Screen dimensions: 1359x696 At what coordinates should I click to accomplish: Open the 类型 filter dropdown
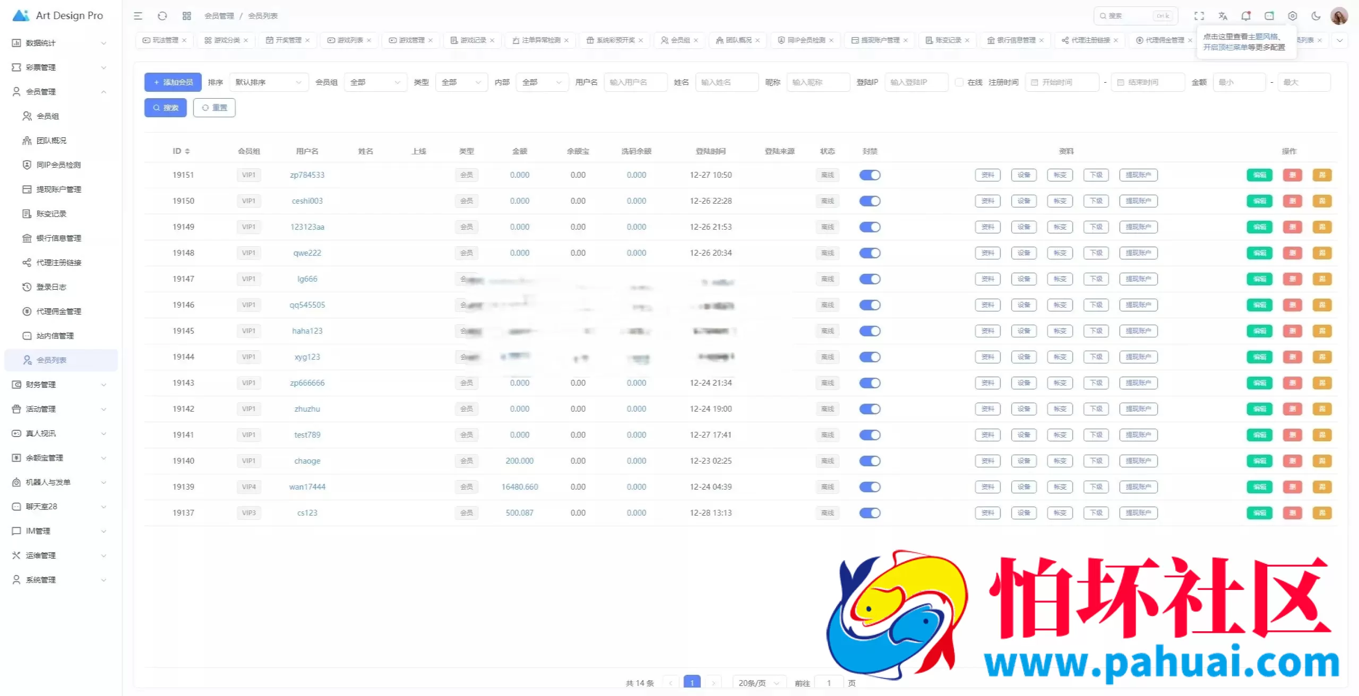pyautogui.click(x=461, y=82)
